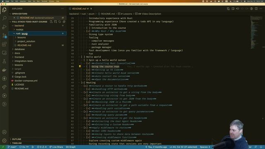Toggle the Routing checkbox on line 49
265x149 pixels.
(83, 83)
